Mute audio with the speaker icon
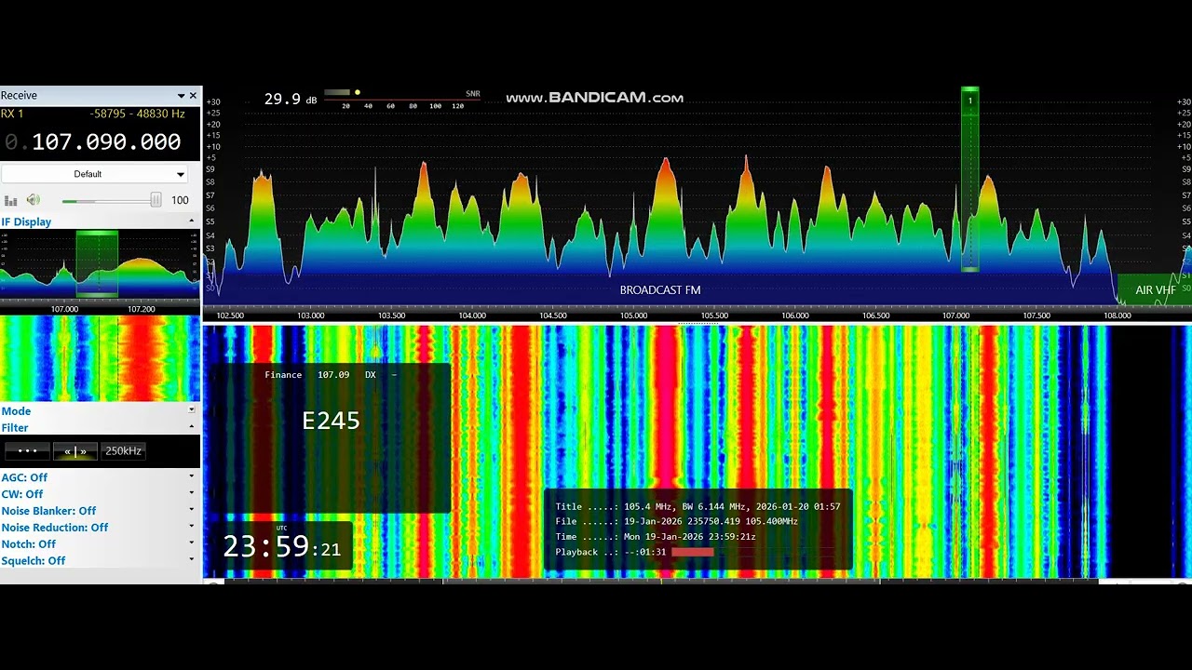The height and width of the screenshot is (670, 1192). click(34, 200)
